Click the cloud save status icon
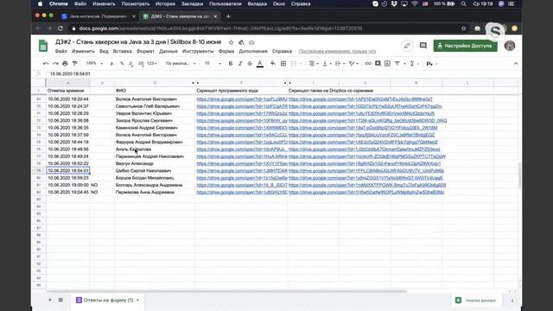 251,42
